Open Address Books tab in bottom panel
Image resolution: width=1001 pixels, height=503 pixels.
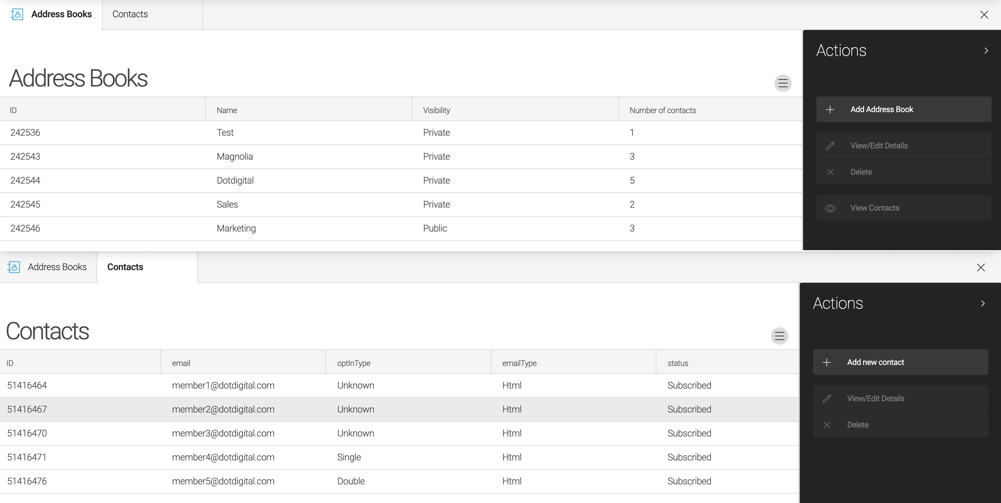tap(57, 267)
